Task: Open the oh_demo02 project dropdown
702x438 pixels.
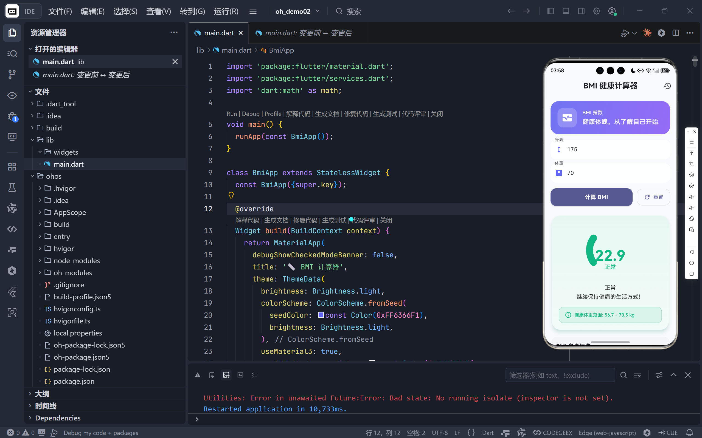Action: (x=297, y=11)
